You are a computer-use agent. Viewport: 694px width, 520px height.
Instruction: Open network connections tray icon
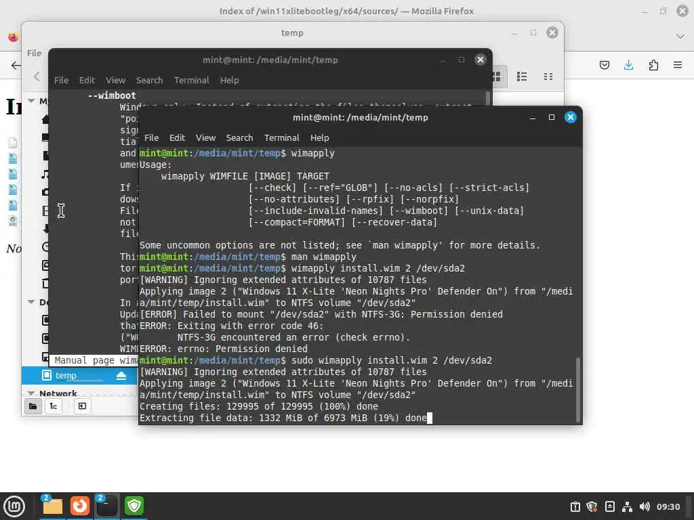627,506
